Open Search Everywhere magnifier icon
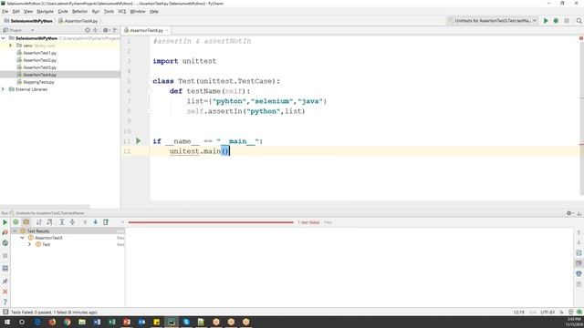This screenshot has width=584, height=328. click(579, 21)
